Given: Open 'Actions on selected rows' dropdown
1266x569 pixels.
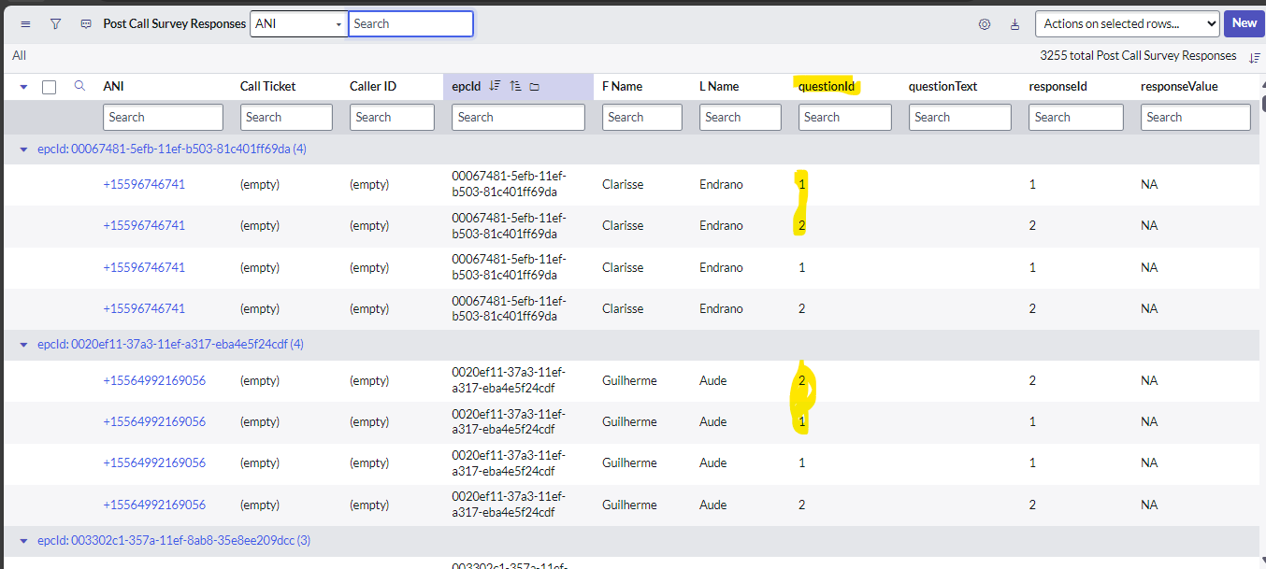Looking at the screenshot, I should pos(1127,24).
